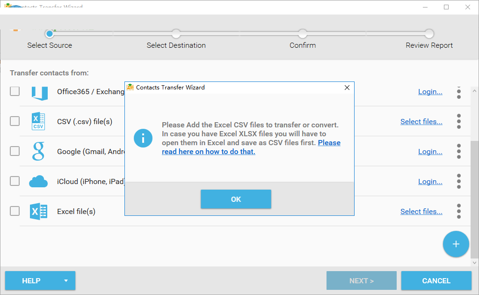The height and width of the screenshot is (295, 479).
Task: Click the NEXT > button
Action: 362,280
